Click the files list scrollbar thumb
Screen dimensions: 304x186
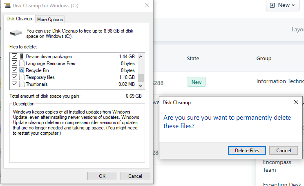click(141, 78)
